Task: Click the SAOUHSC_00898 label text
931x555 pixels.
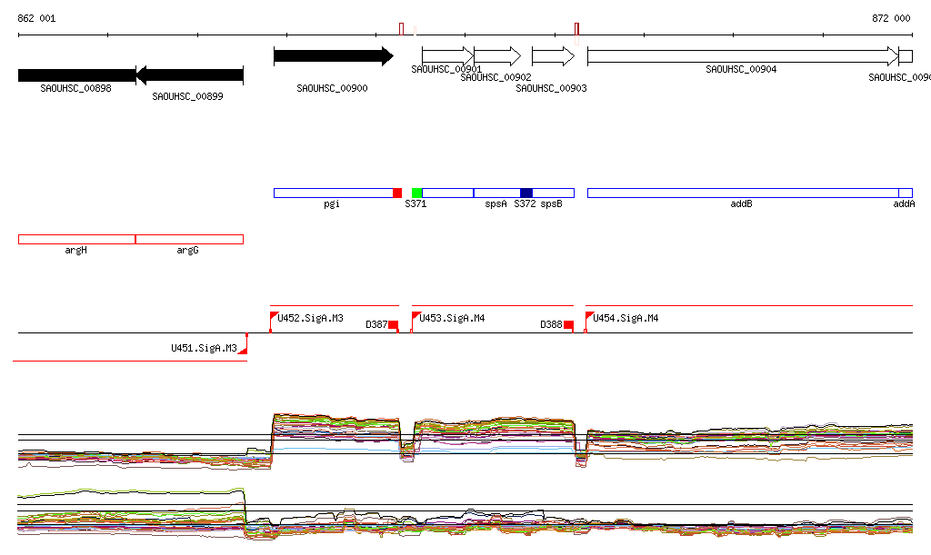Action: click(76, 88)
